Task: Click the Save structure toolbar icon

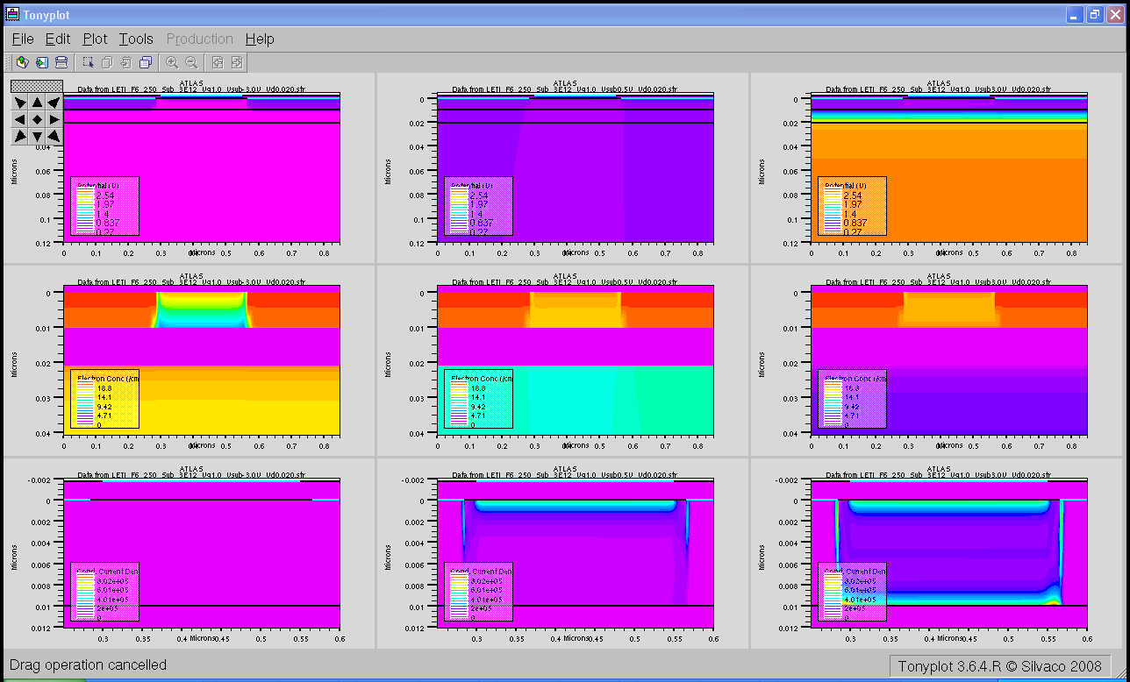Action: point(42,62)
